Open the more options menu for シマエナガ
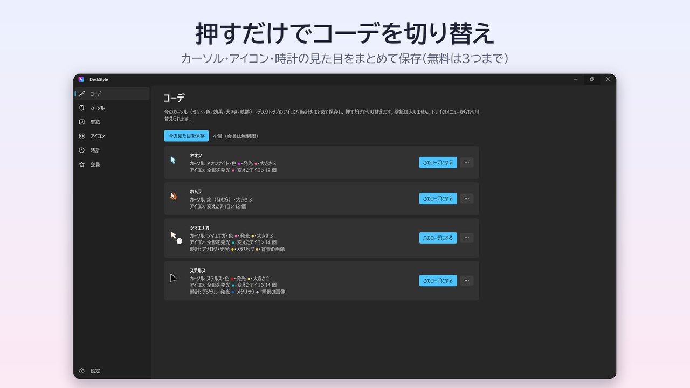This screenshot has height=388, width=690. click(x=467, y=238)
